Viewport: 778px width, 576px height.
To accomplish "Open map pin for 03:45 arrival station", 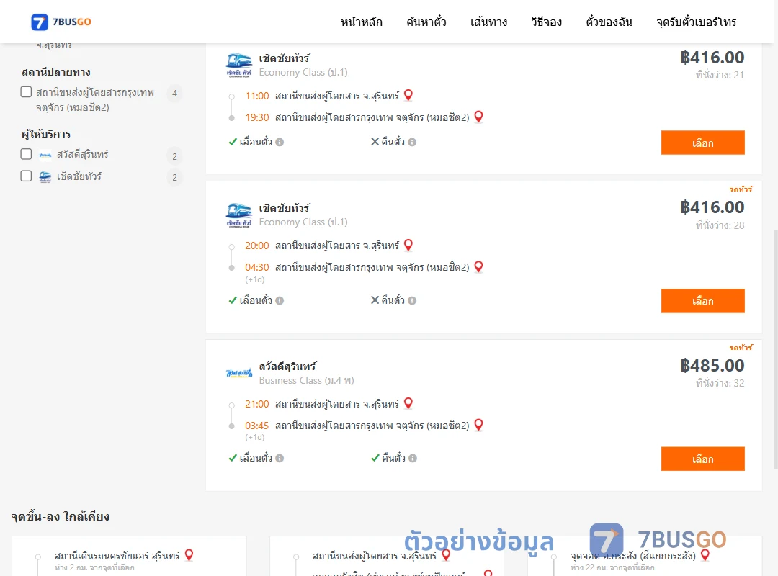I will click(479, 425).
